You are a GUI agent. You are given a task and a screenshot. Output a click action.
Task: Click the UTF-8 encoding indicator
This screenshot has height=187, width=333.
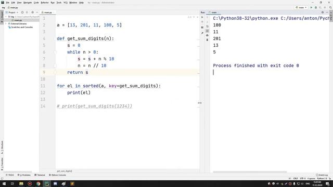[x=303, y=179]
